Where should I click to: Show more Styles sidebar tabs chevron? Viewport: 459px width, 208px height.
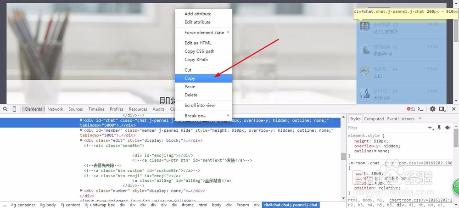pos(420,118)
